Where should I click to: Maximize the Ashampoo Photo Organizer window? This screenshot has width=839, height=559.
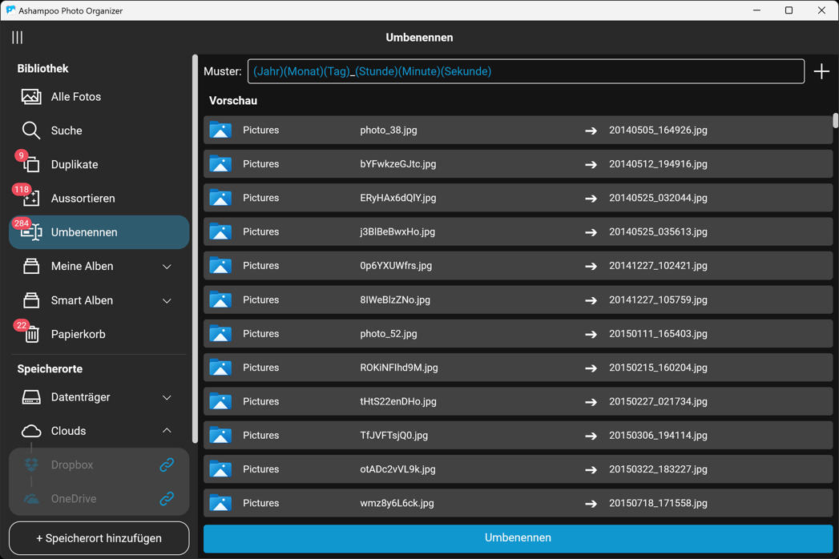789,10
